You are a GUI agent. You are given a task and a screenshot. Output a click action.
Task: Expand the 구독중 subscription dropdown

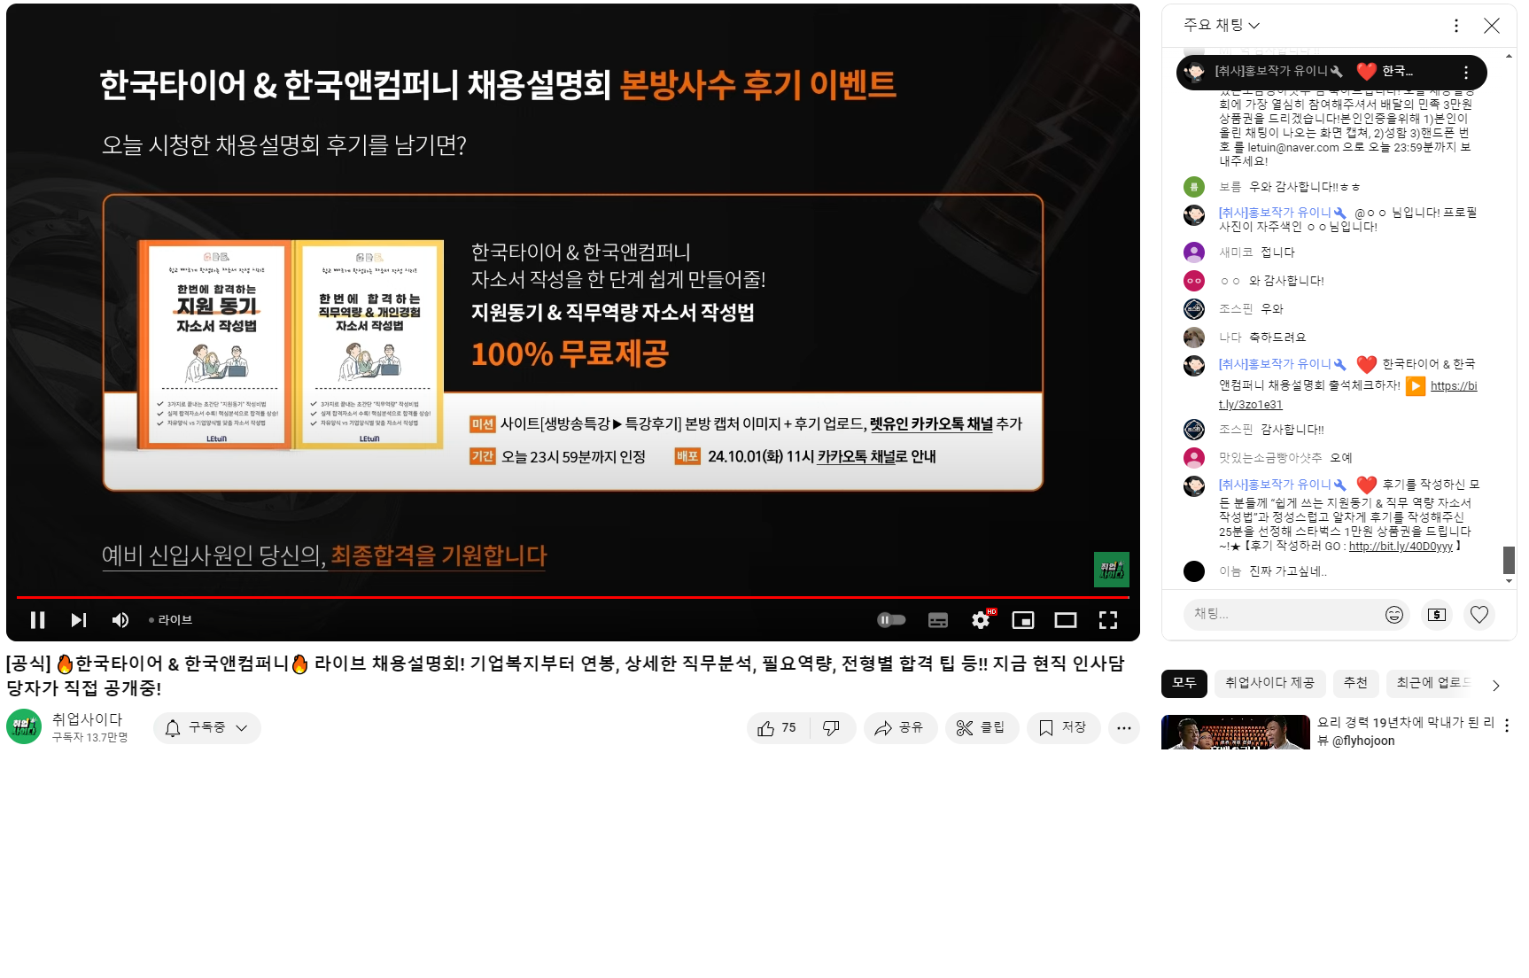point(207,728)
